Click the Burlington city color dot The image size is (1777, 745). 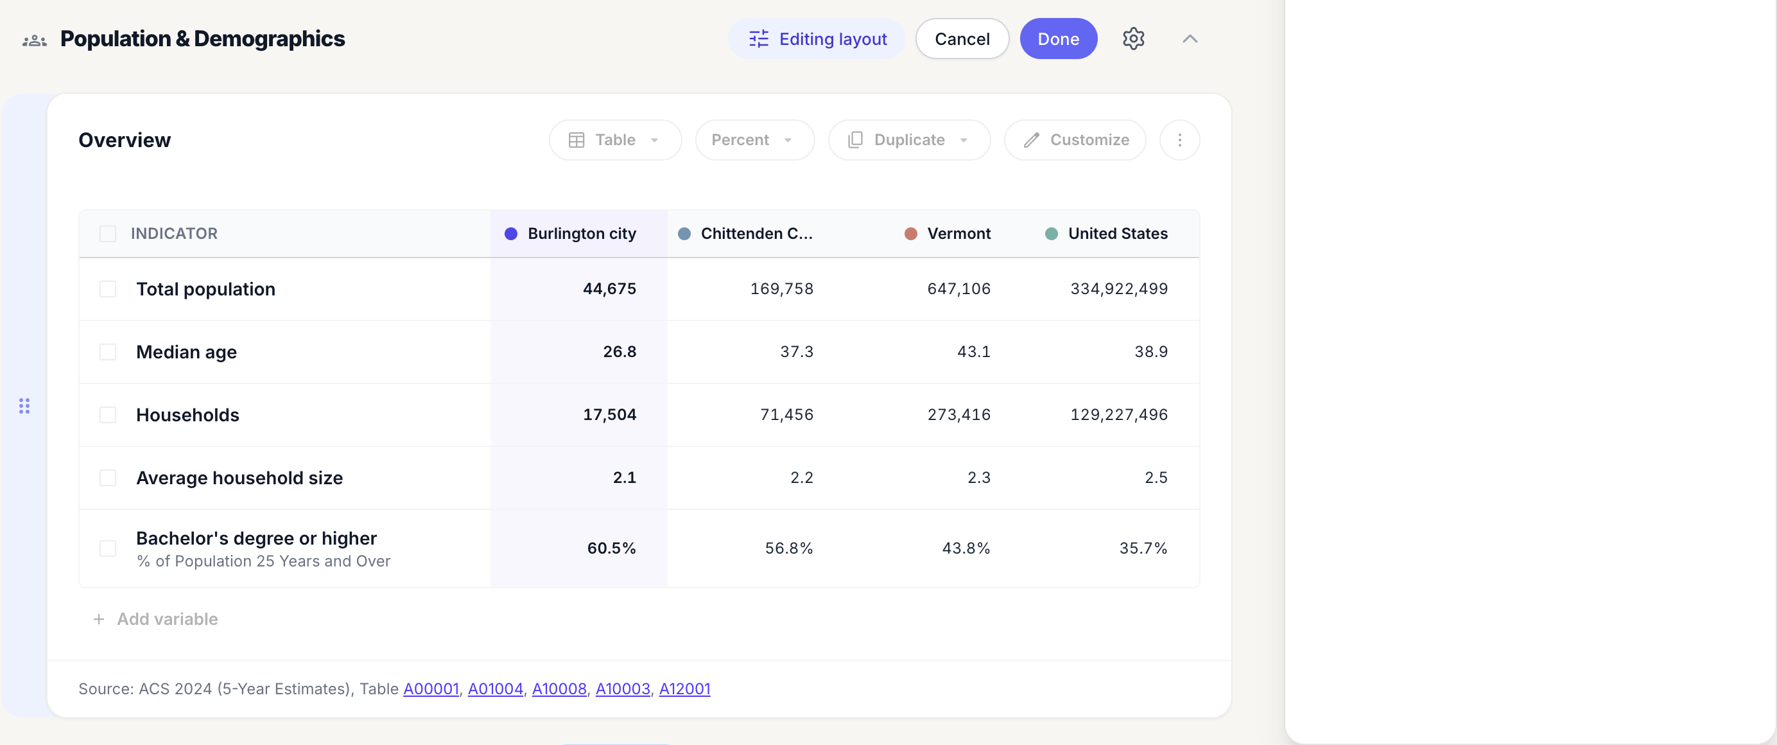(510, 234)
